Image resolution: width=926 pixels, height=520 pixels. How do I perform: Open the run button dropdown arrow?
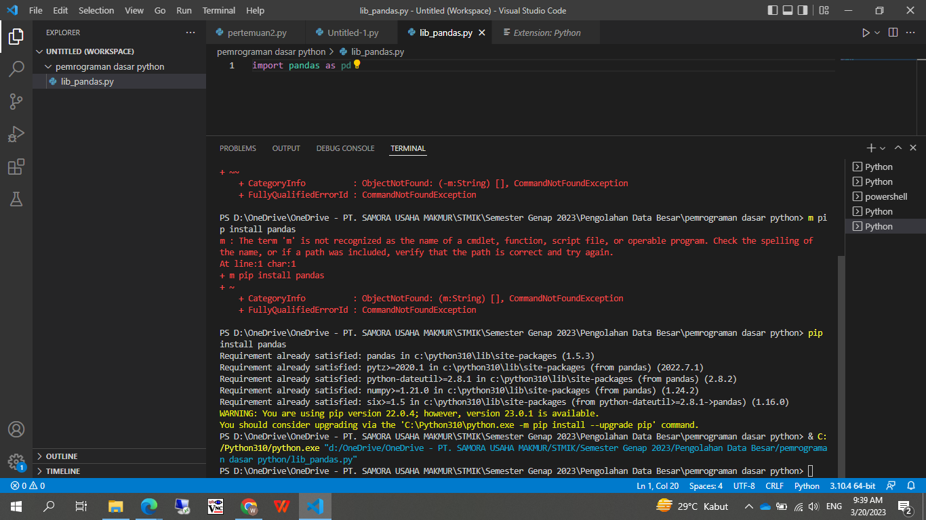pyautogui.click(x=877, y=32)
